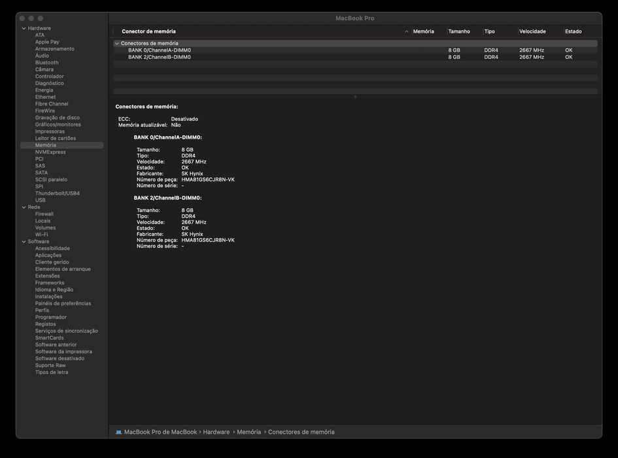Sort by the Conector de memória column
Viewport: 618px width, 458px height.
[x=148, y=31]
